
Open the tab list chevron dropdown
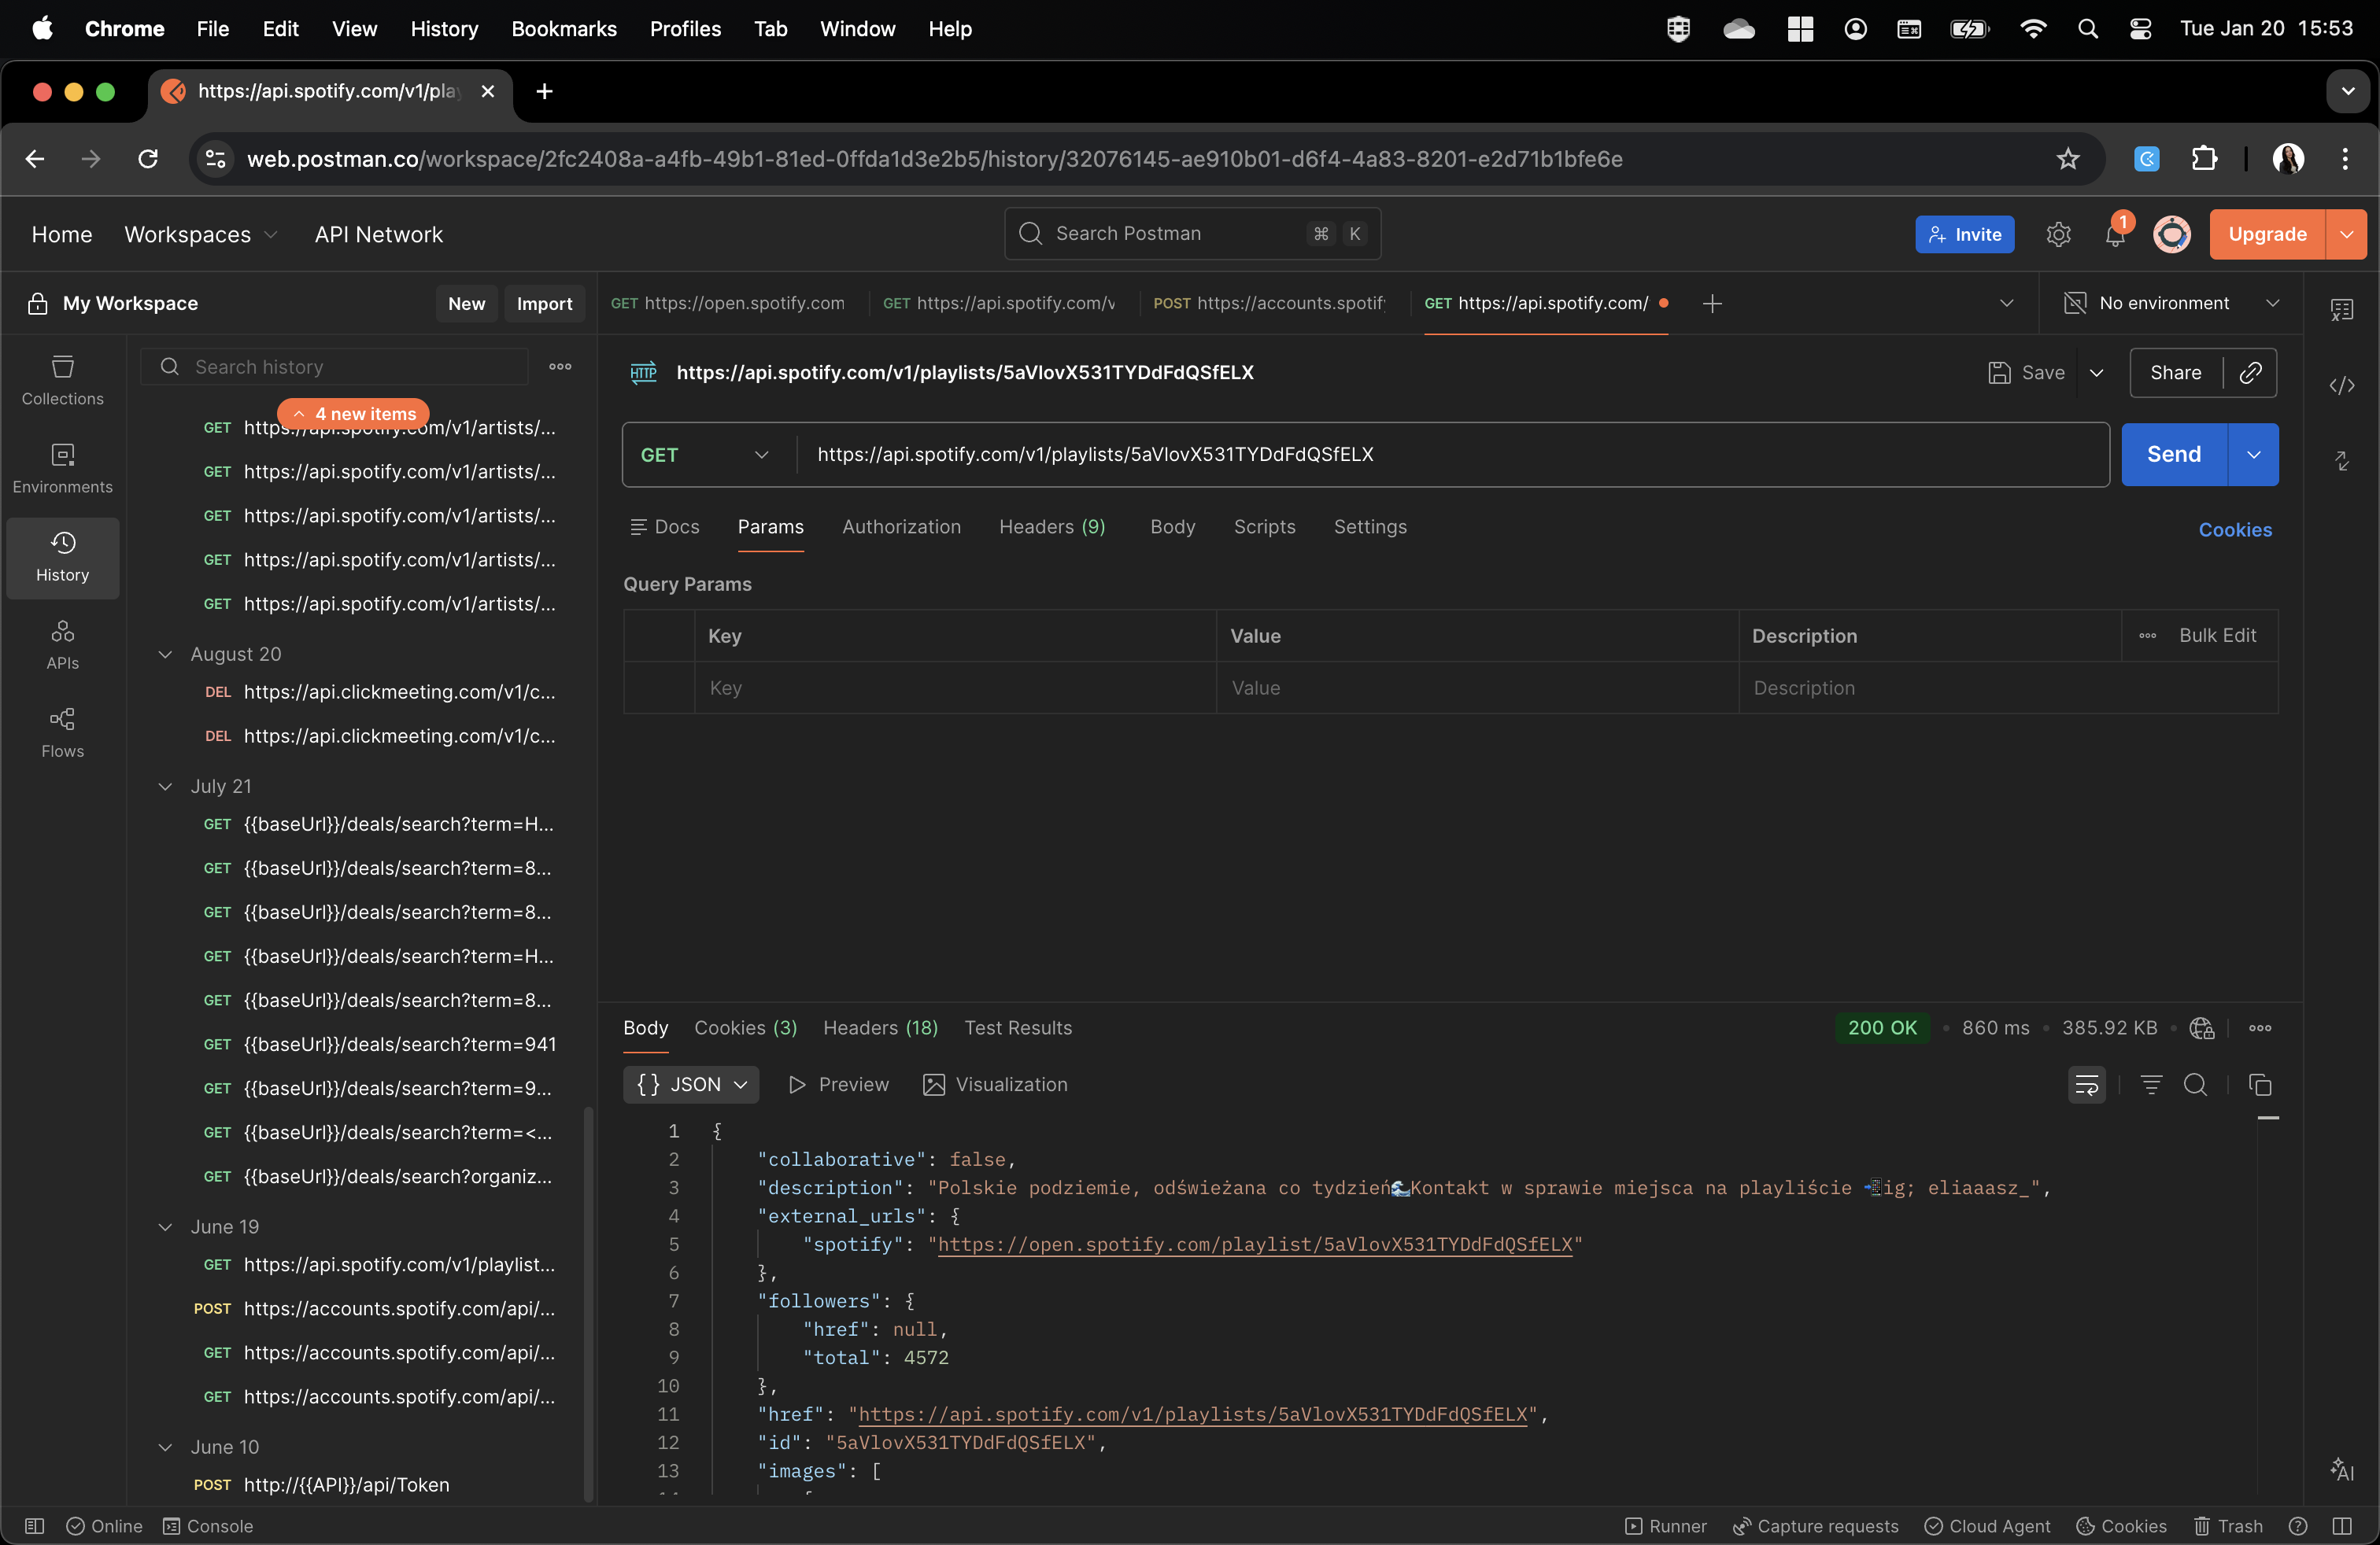pyautogui.click(x=2006, y=303)
